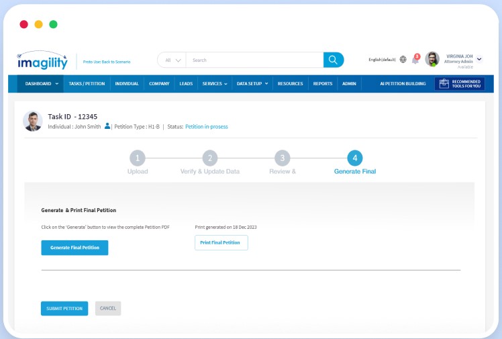
Task: Select step 3 Review circle
Action: [x=283, y=158]
